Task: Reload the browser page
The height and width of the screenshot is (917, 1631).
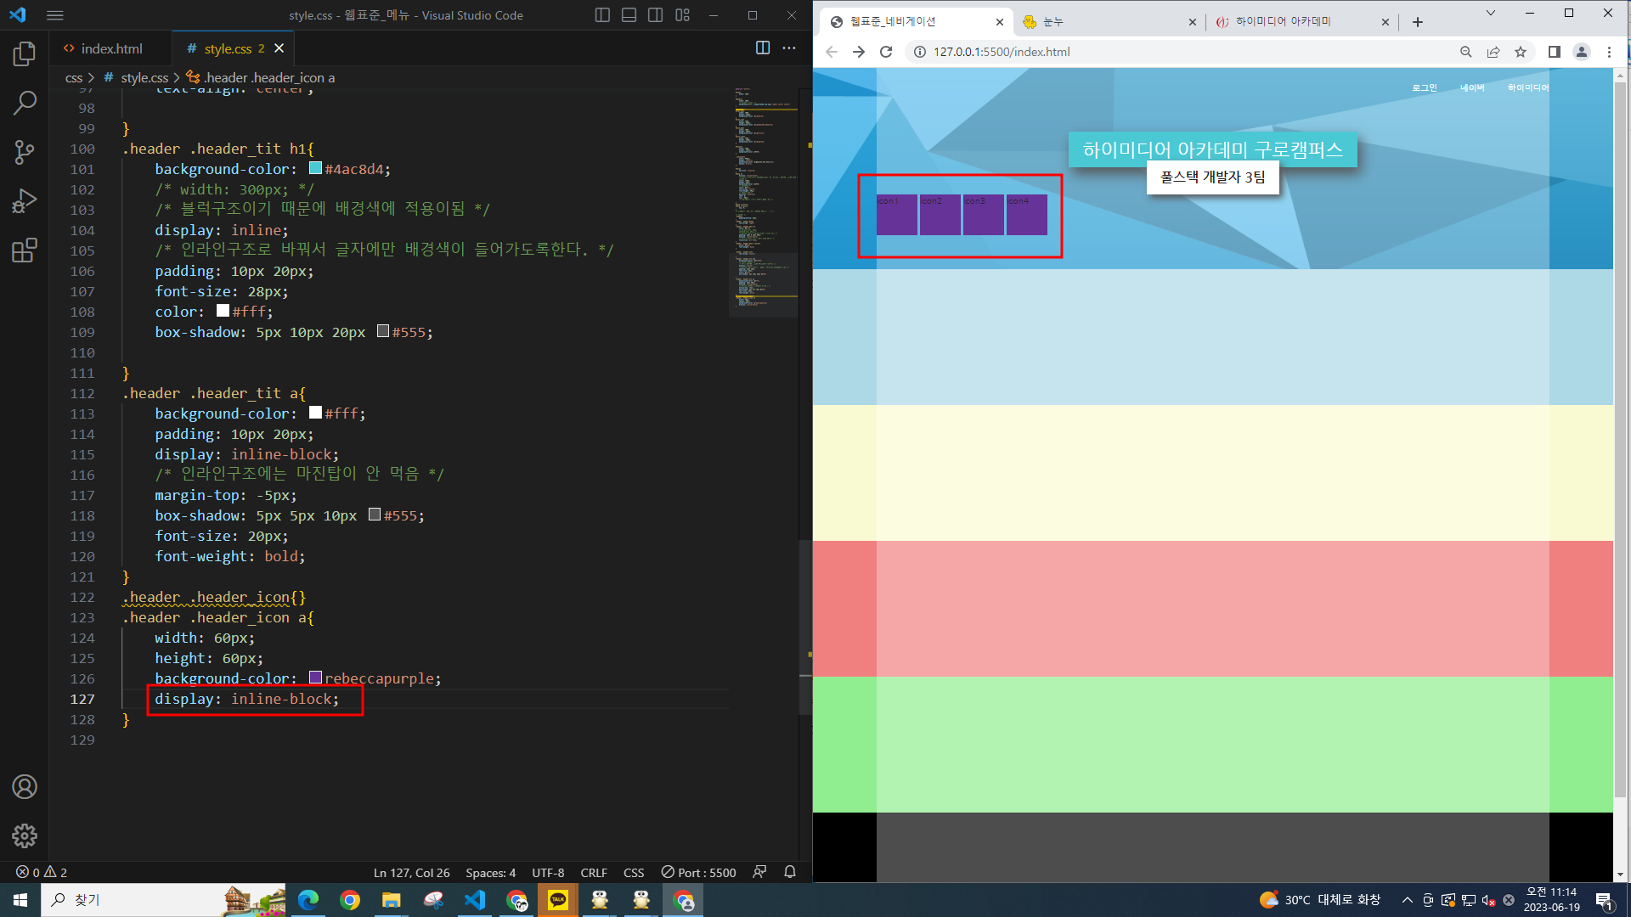Action: 886,52
